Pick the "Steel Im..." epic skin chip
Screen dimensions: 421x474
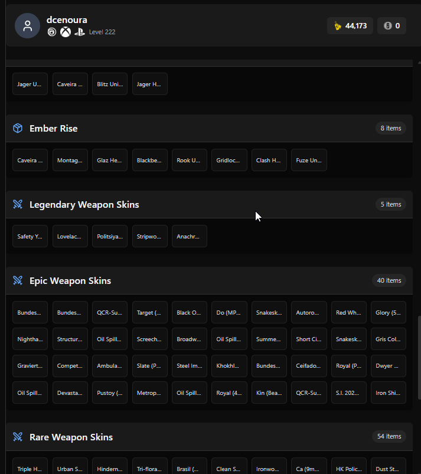pos(190,366)
